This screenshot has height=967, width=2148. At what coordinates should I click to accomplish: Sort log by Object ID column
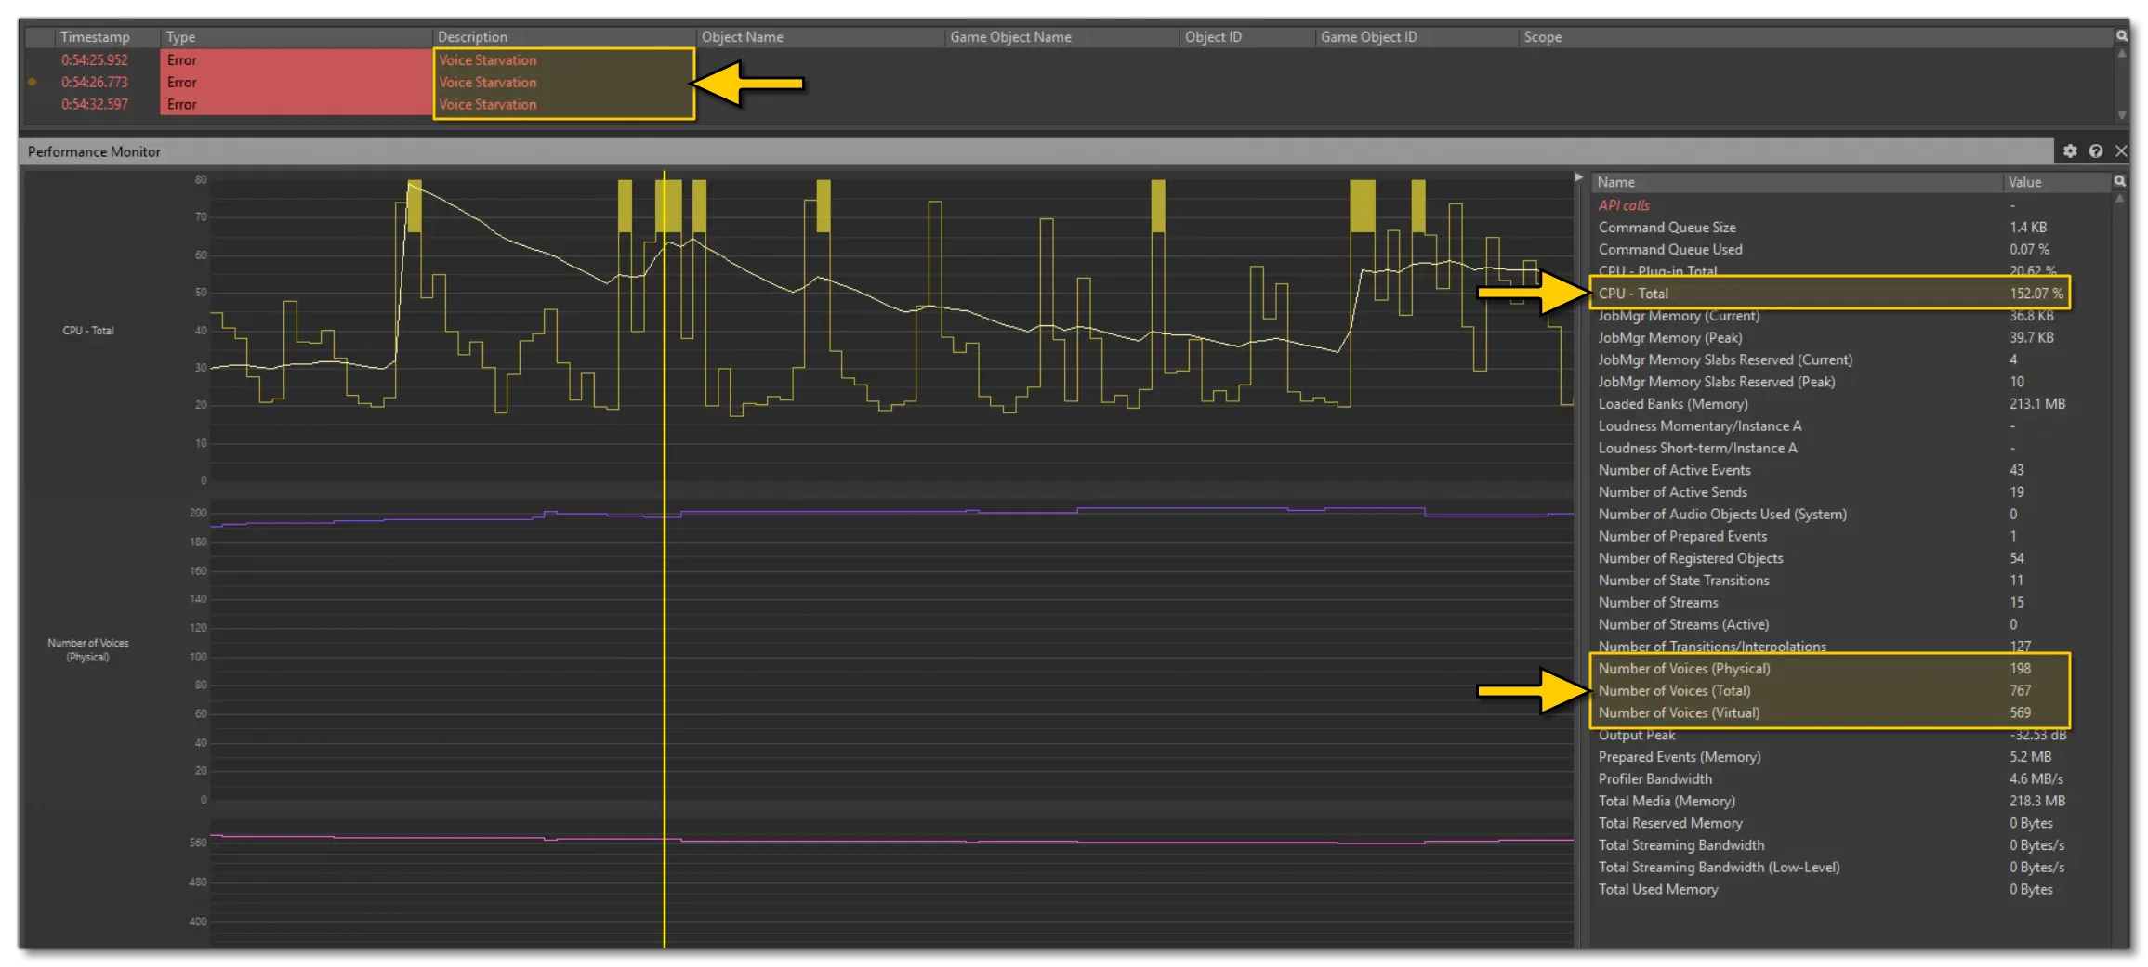(x=1246, y=37)
